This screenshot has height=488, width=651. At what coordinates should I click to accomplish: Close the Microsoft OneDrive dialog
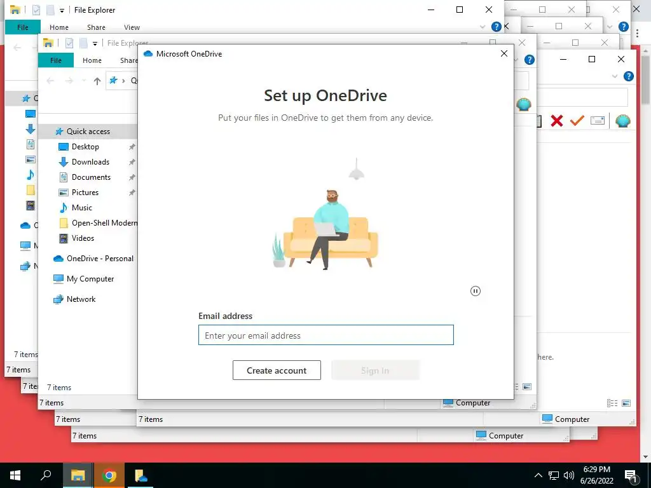pyautogui.click(x=504, y=53)
